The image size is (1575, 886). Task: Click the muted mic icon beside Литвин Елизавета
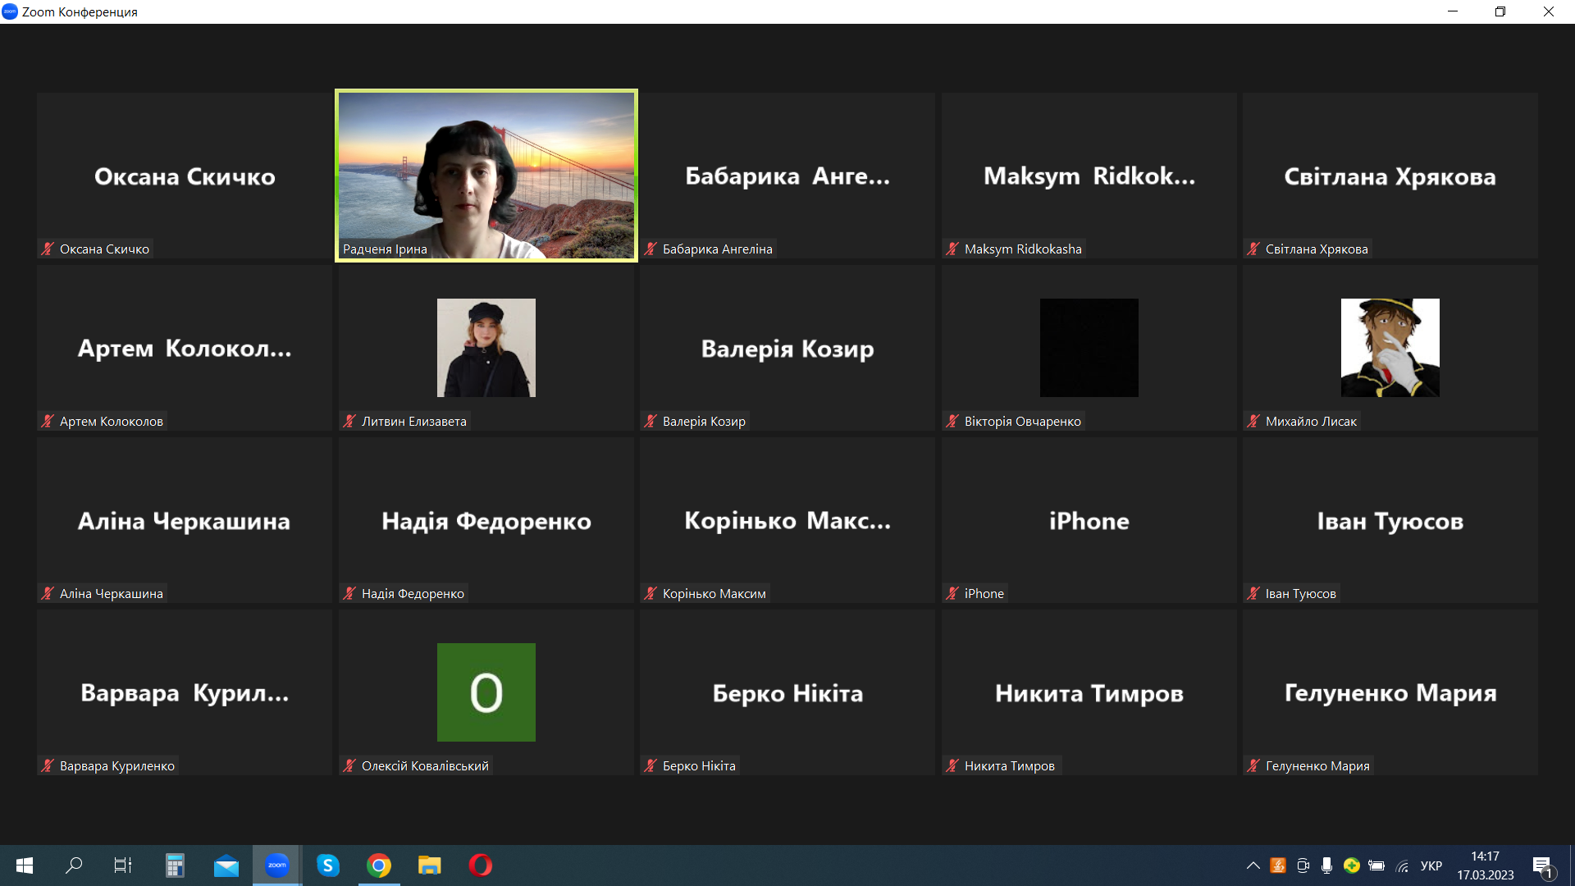click(x=349, y=421)
